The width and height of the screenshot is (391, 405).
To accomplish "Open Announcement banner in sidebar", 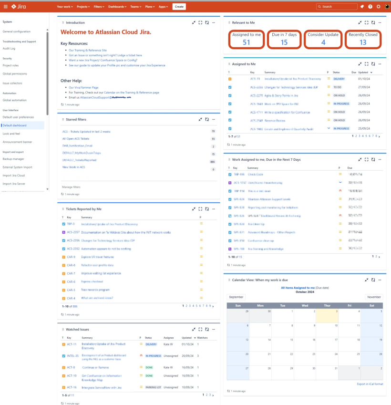I will [x=17, y=142].
